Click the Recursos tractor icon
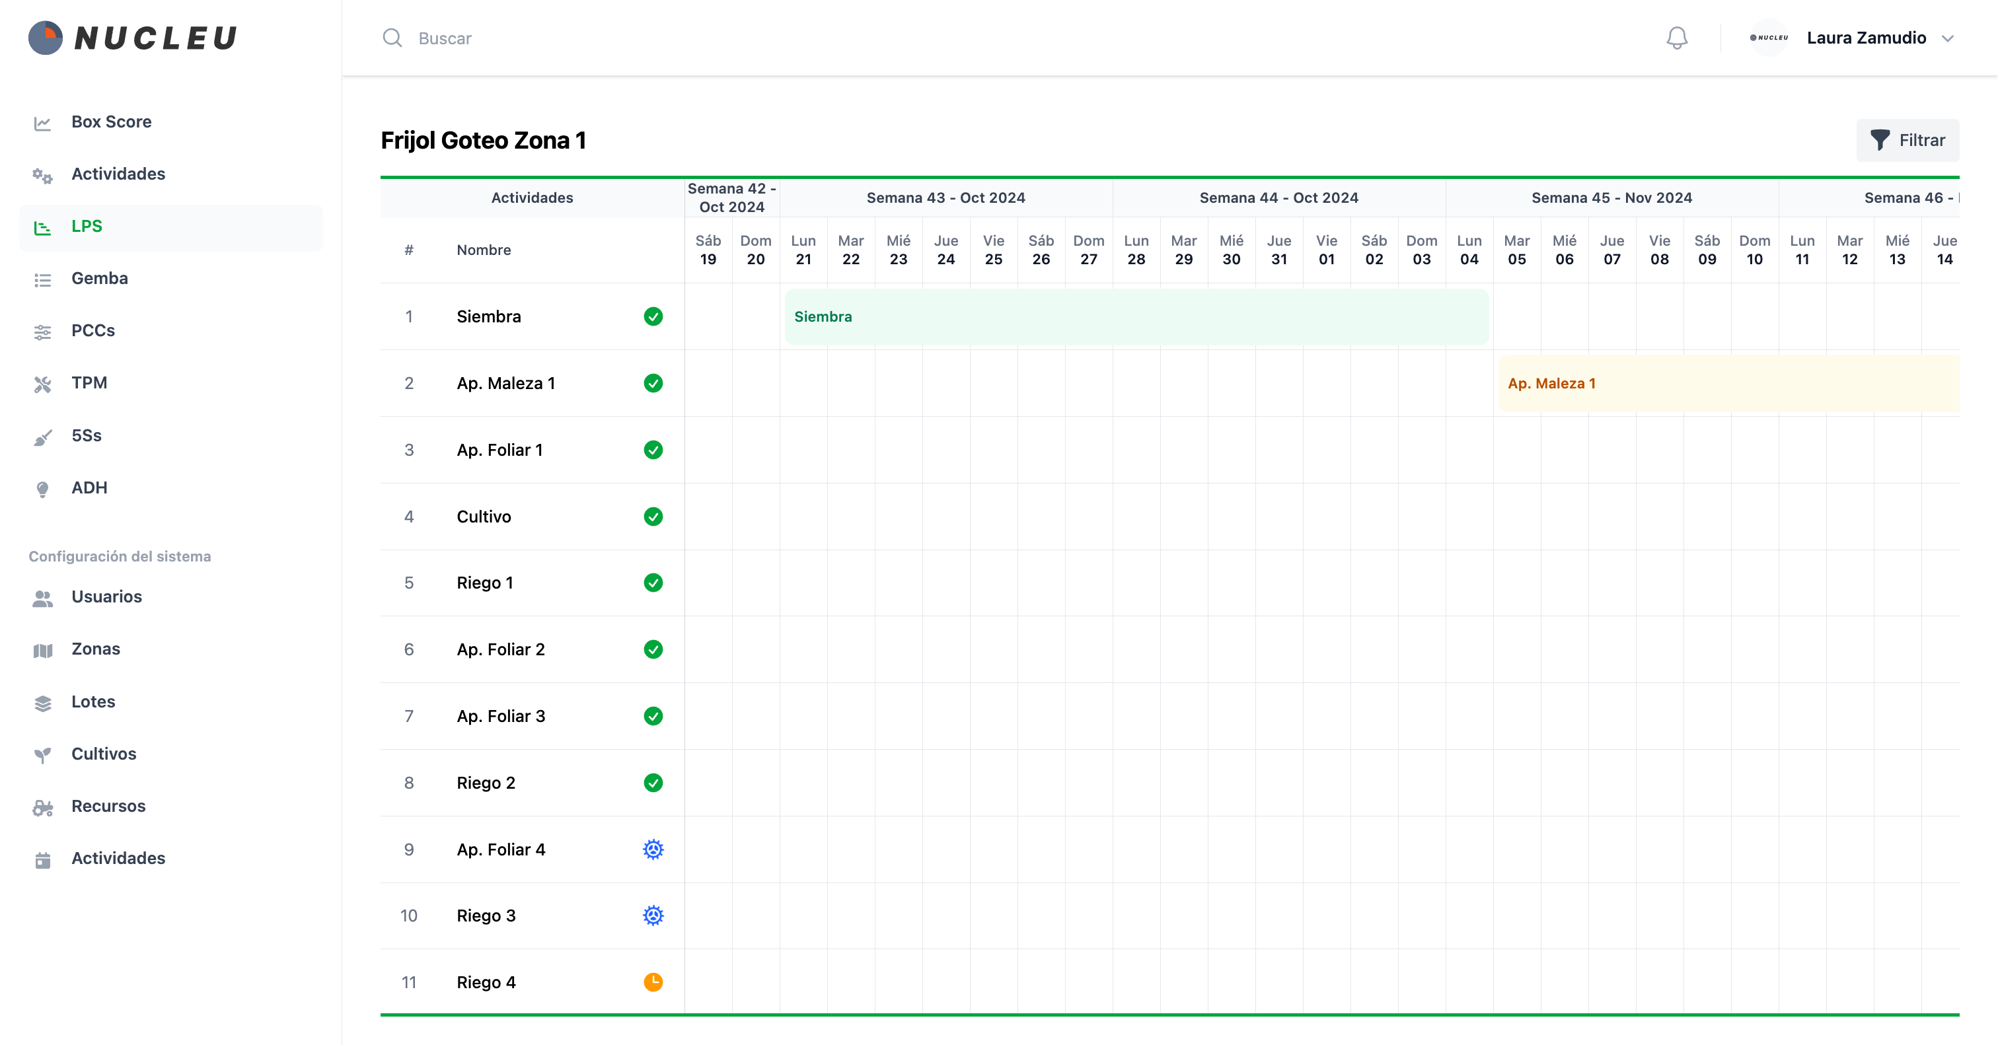Screen dimensions: 1998x1045 coord(43,807)
